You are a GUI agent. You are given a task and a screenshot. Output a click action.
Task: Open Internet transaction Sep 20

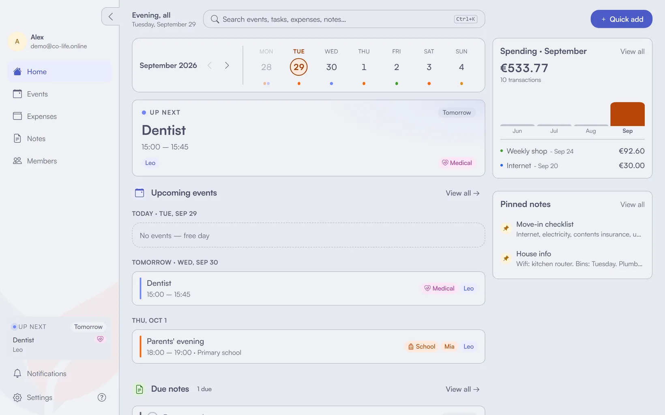[x=572, y=166]
